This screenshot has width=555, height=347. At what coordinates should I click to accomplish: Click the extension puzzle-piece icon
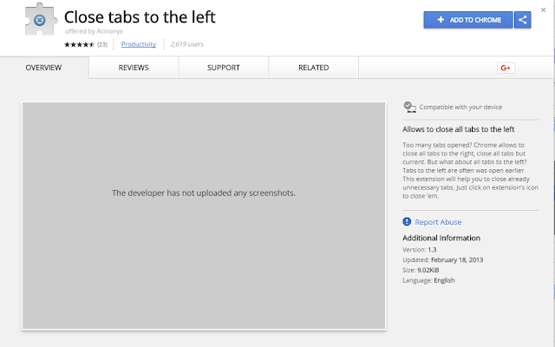(41, 20)
